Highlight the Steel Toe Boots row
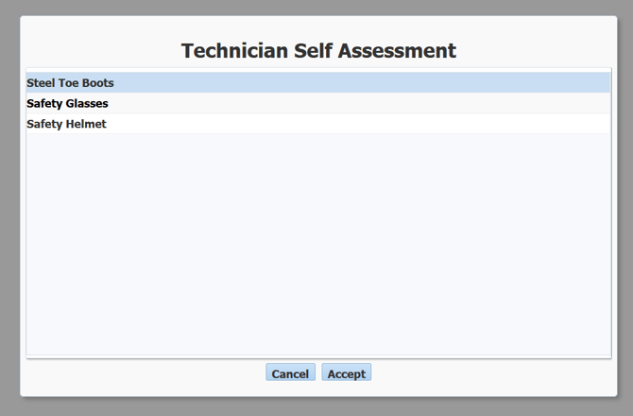 tap(318, 83)
